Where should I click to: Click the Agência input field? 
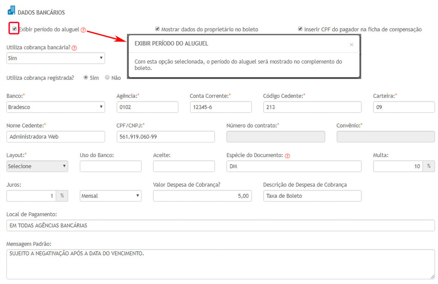(x=147, y=107)
